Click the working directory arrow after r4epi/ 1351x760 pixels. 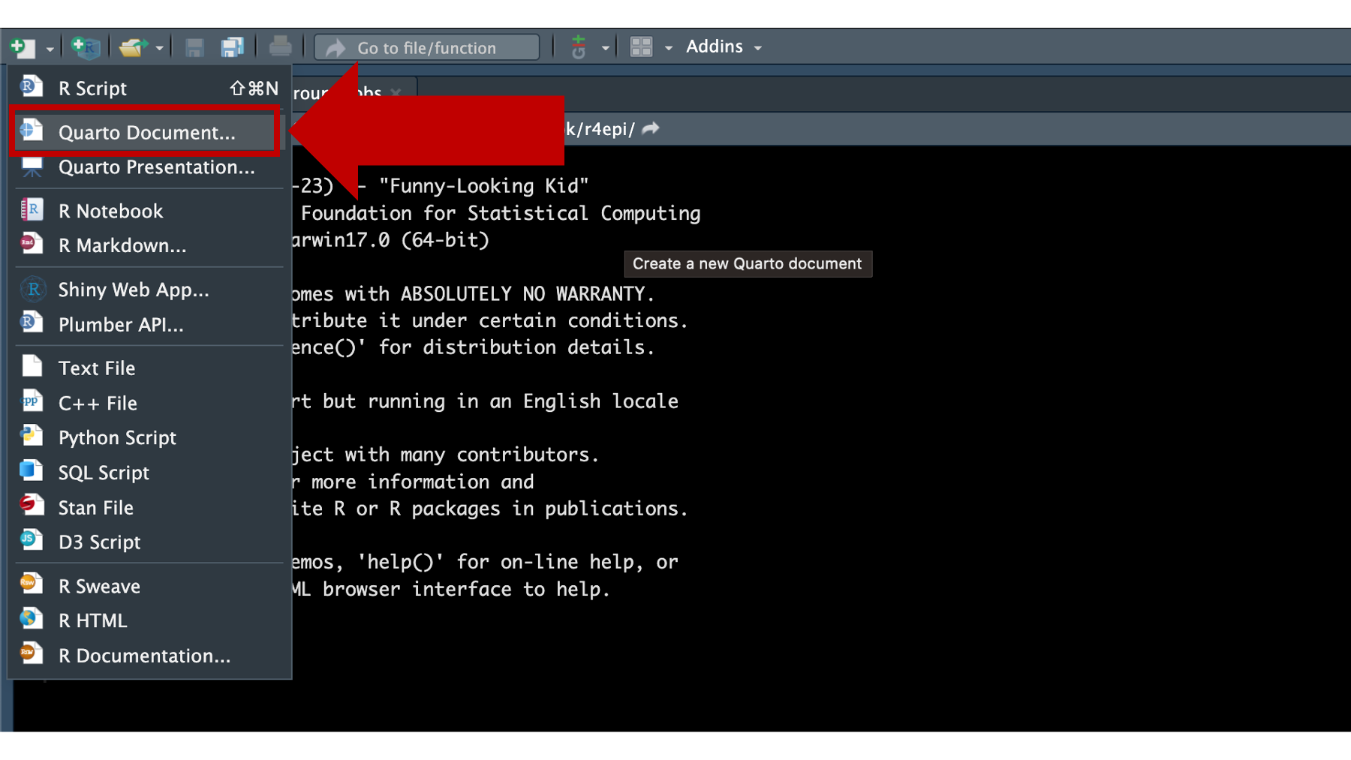[651, 128]
